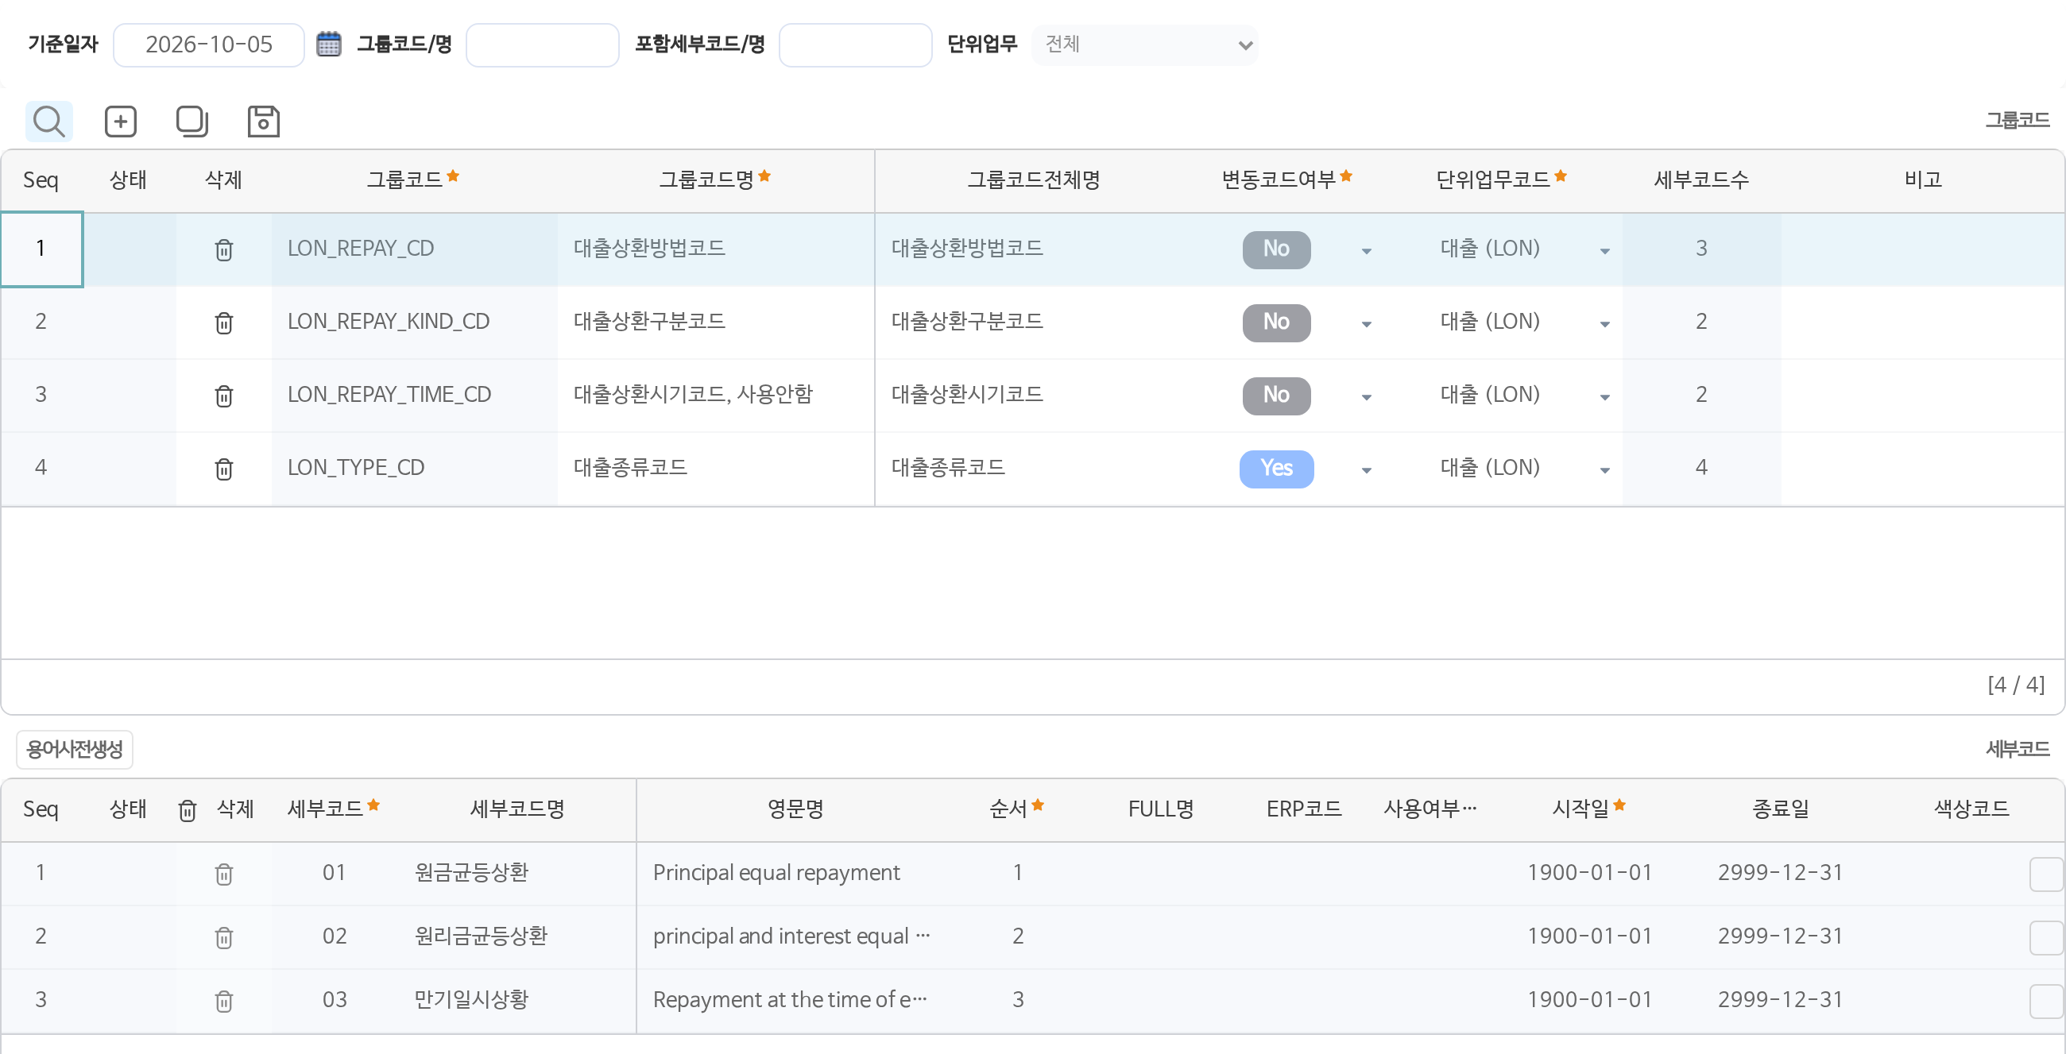Sort by 영문명 column header

coord(795,809)
